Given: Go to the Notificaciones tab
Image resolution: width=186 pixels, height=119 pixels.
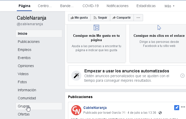Looking at the screenshot, I should [x=117, y=6].
